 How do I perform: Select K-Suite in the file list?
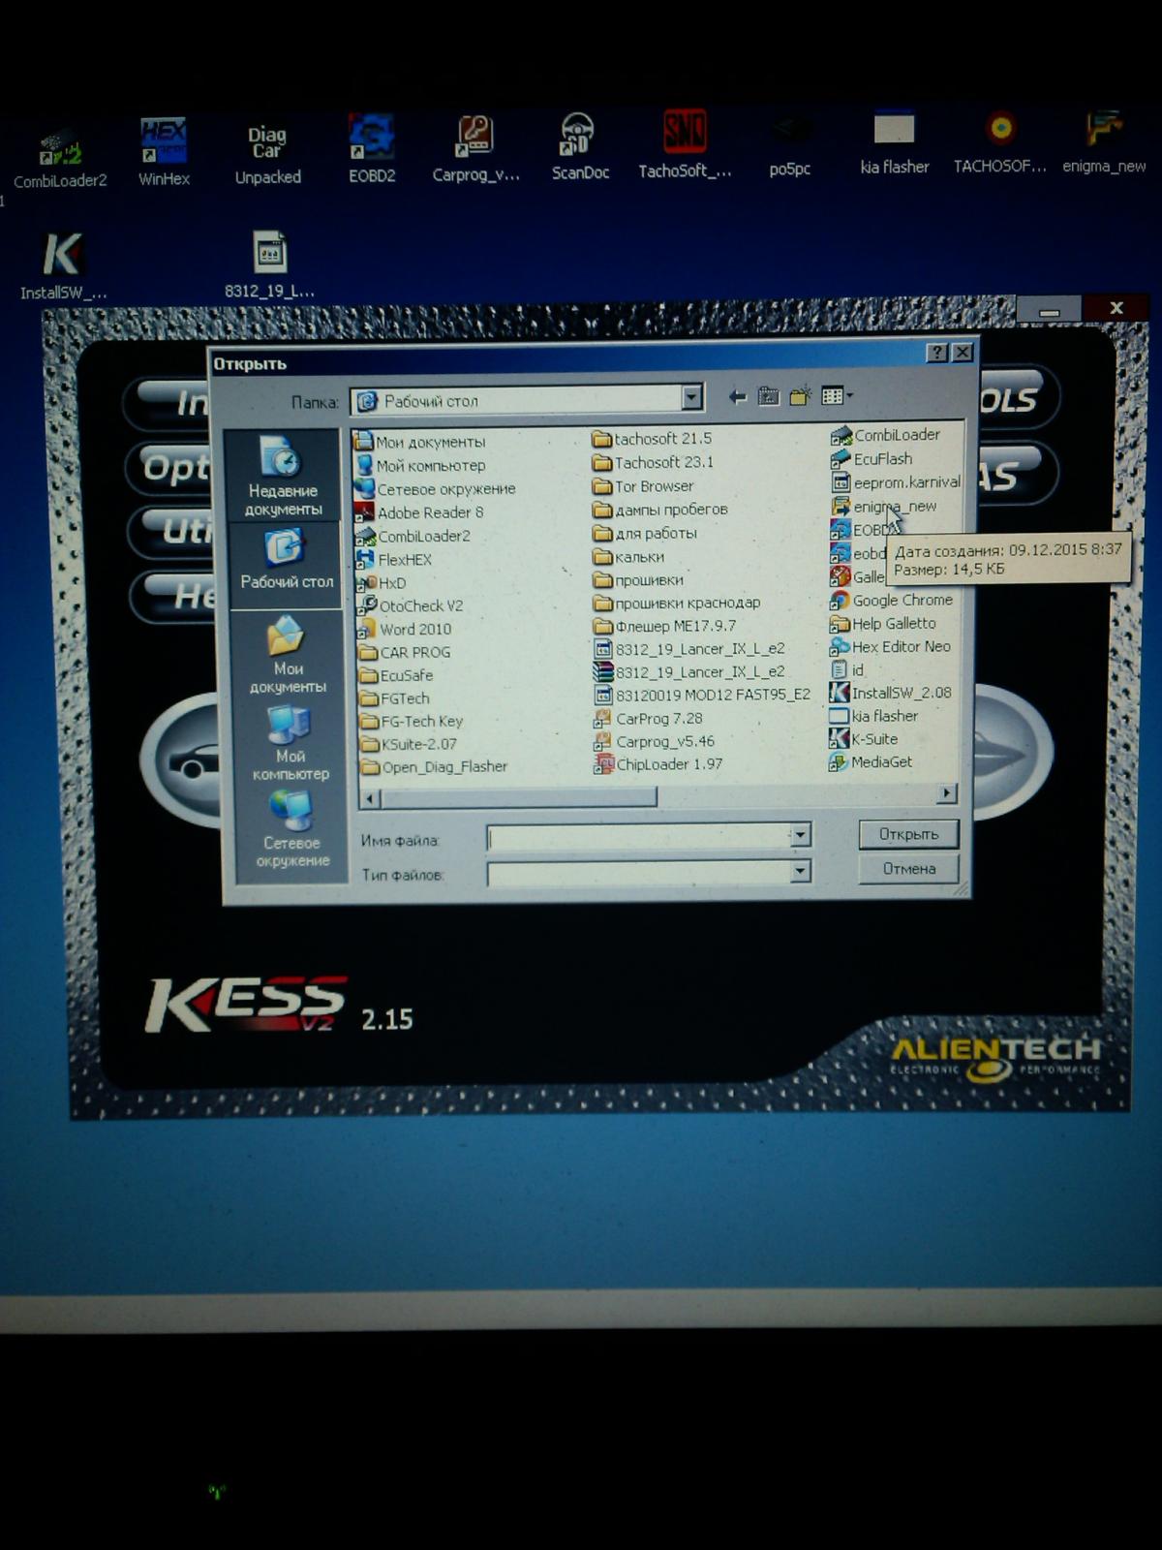click(864, 739)
